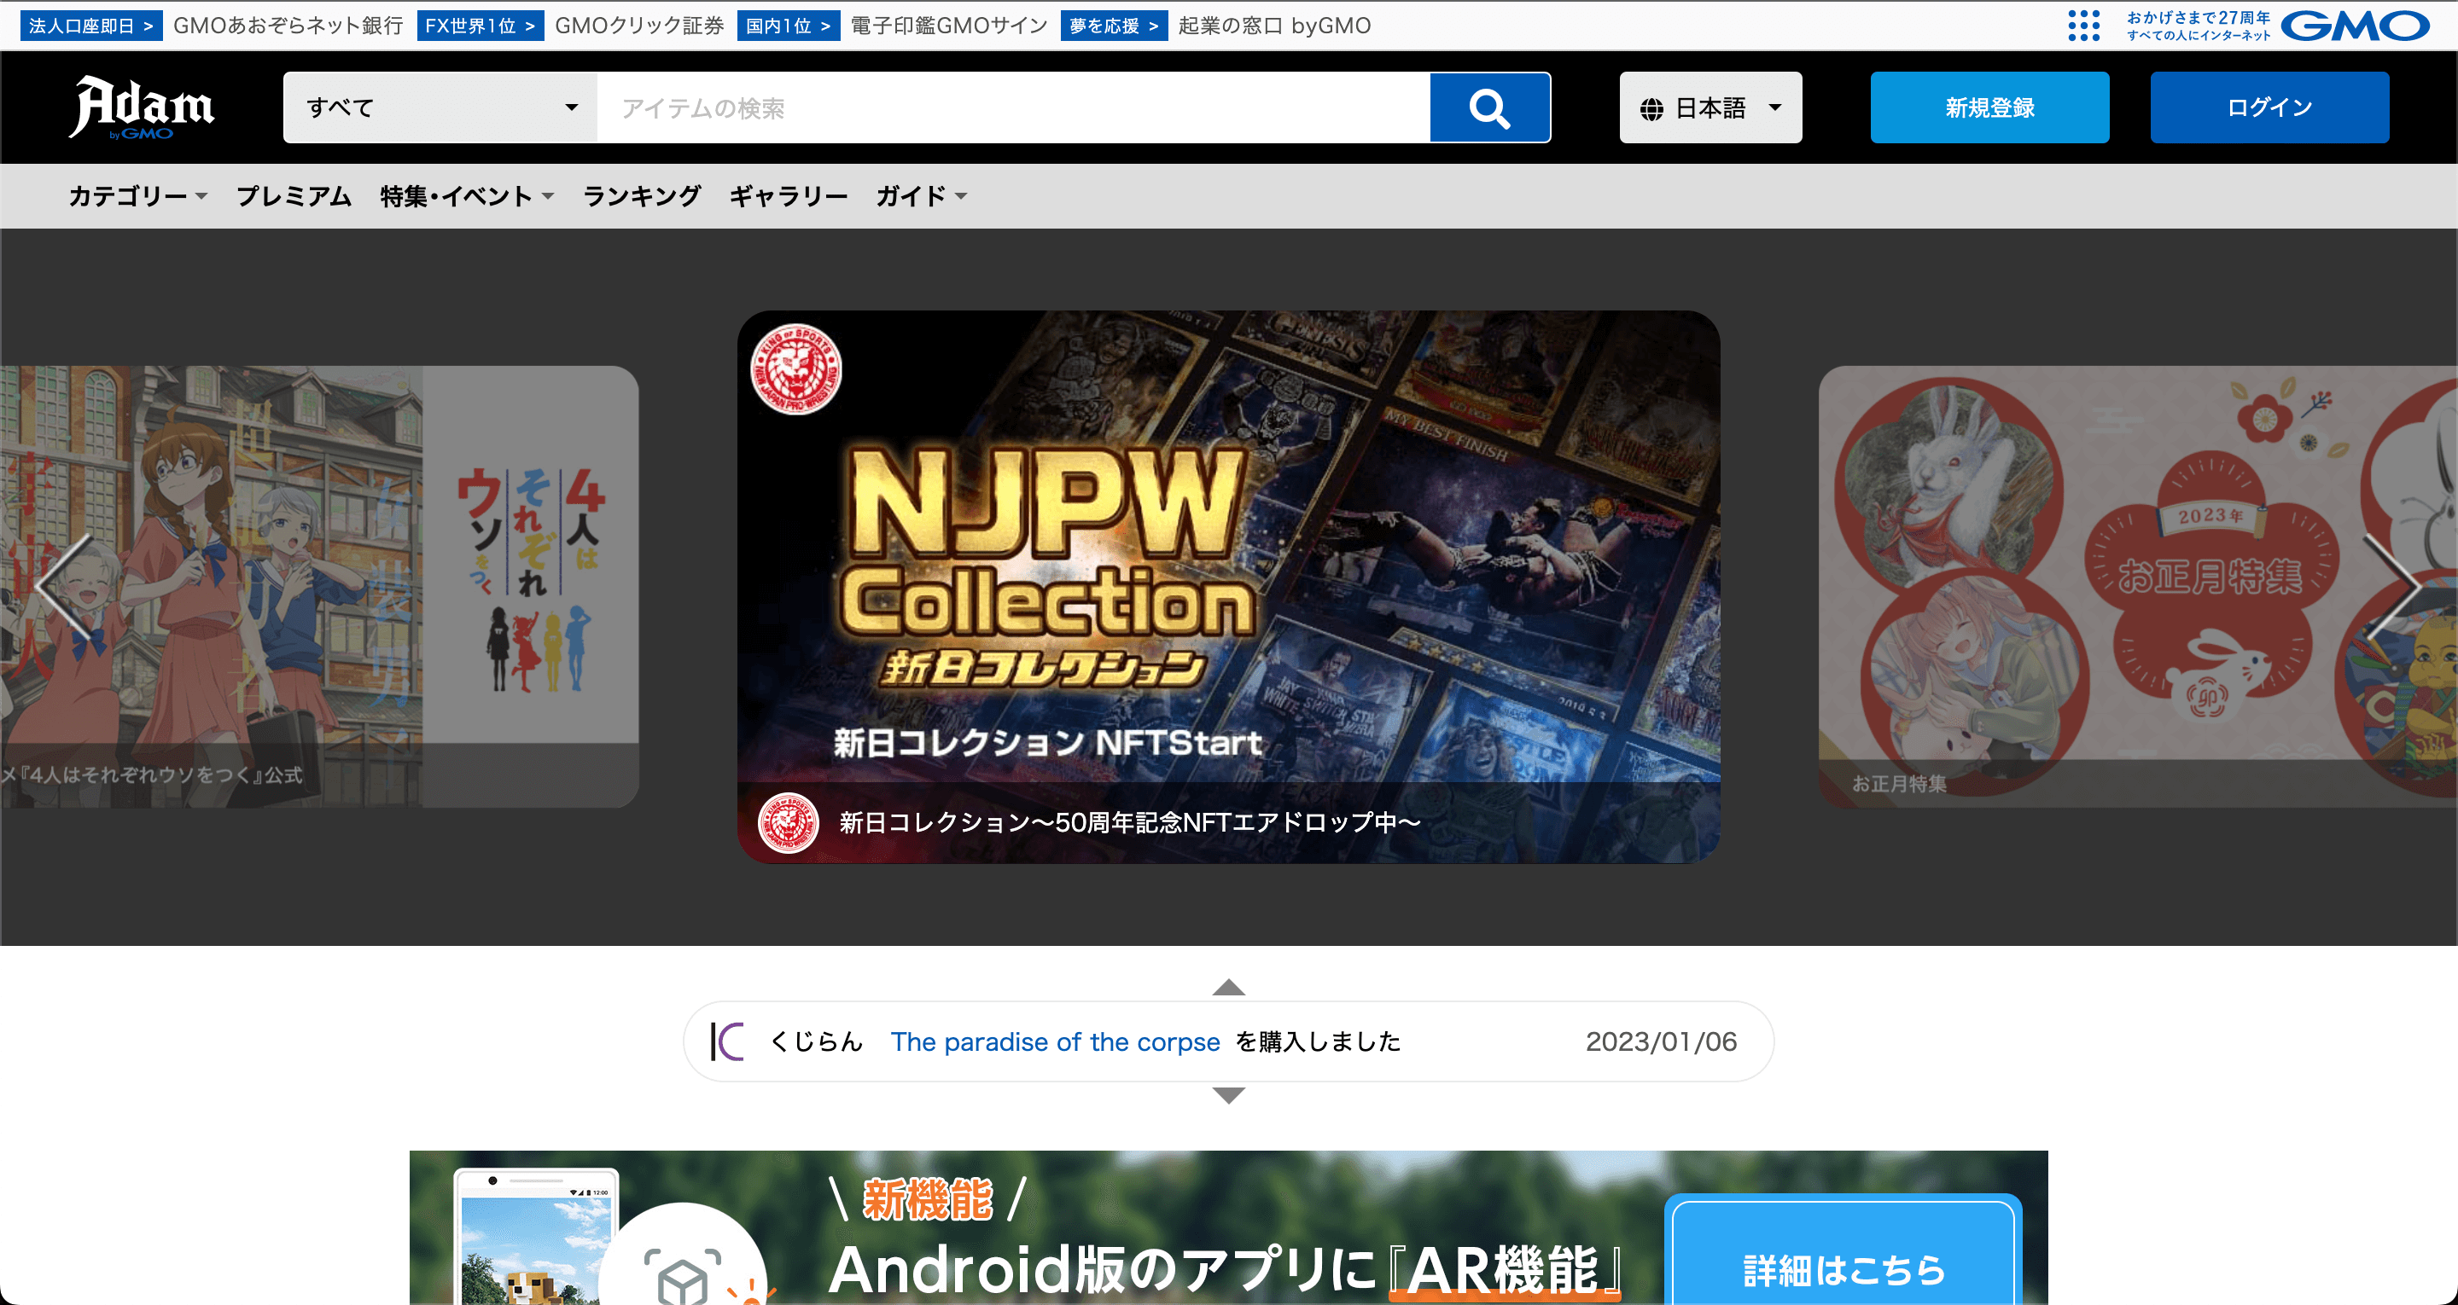The height and width of the screenshot is (1305, 2458).
Task: Click the 2023/01/06 date in ticker
Action: (x=1661, y=1041)
